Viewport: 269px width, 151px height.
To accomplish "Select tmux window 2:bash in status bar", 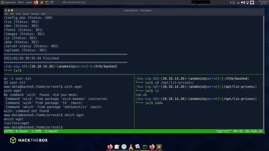I will pyautogui.click(x=52, y=131).
